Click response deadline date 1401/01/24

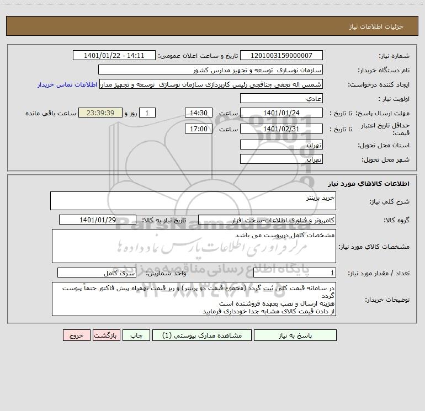click(281, 113)
